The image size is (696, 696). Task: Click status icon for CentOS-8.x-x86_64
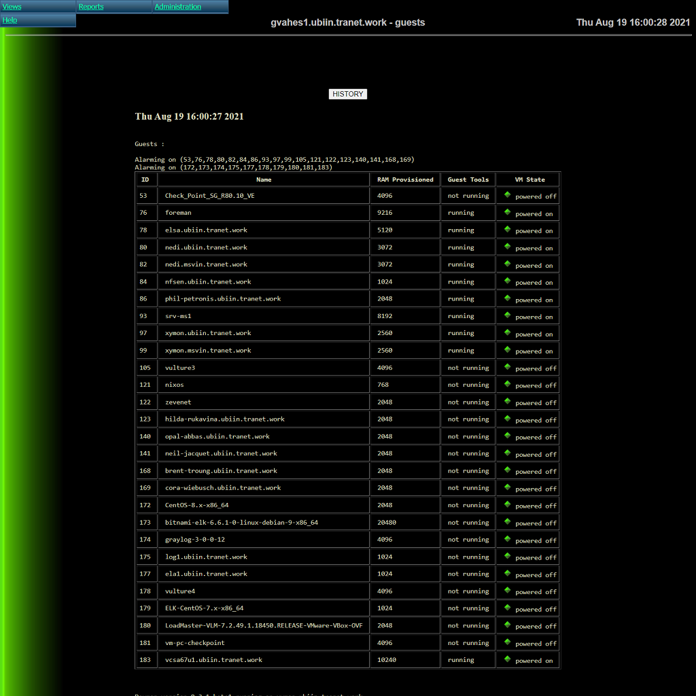point(507,504)
